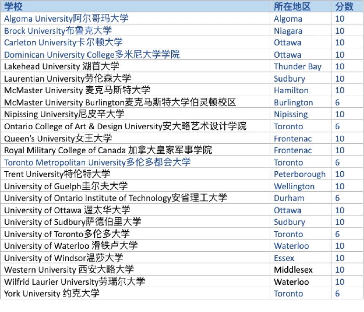Screen dimensions: 364x312
Task: Click Sudbury in the Laurentian University row
Action: [x=290, y=79]
